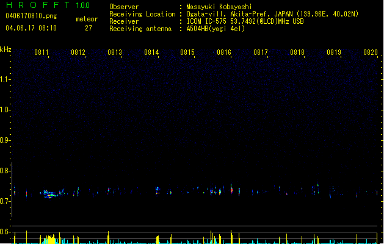Click receiver text ICOM IC-575 53.7492 MHz USB

click(x=245, y=21)
